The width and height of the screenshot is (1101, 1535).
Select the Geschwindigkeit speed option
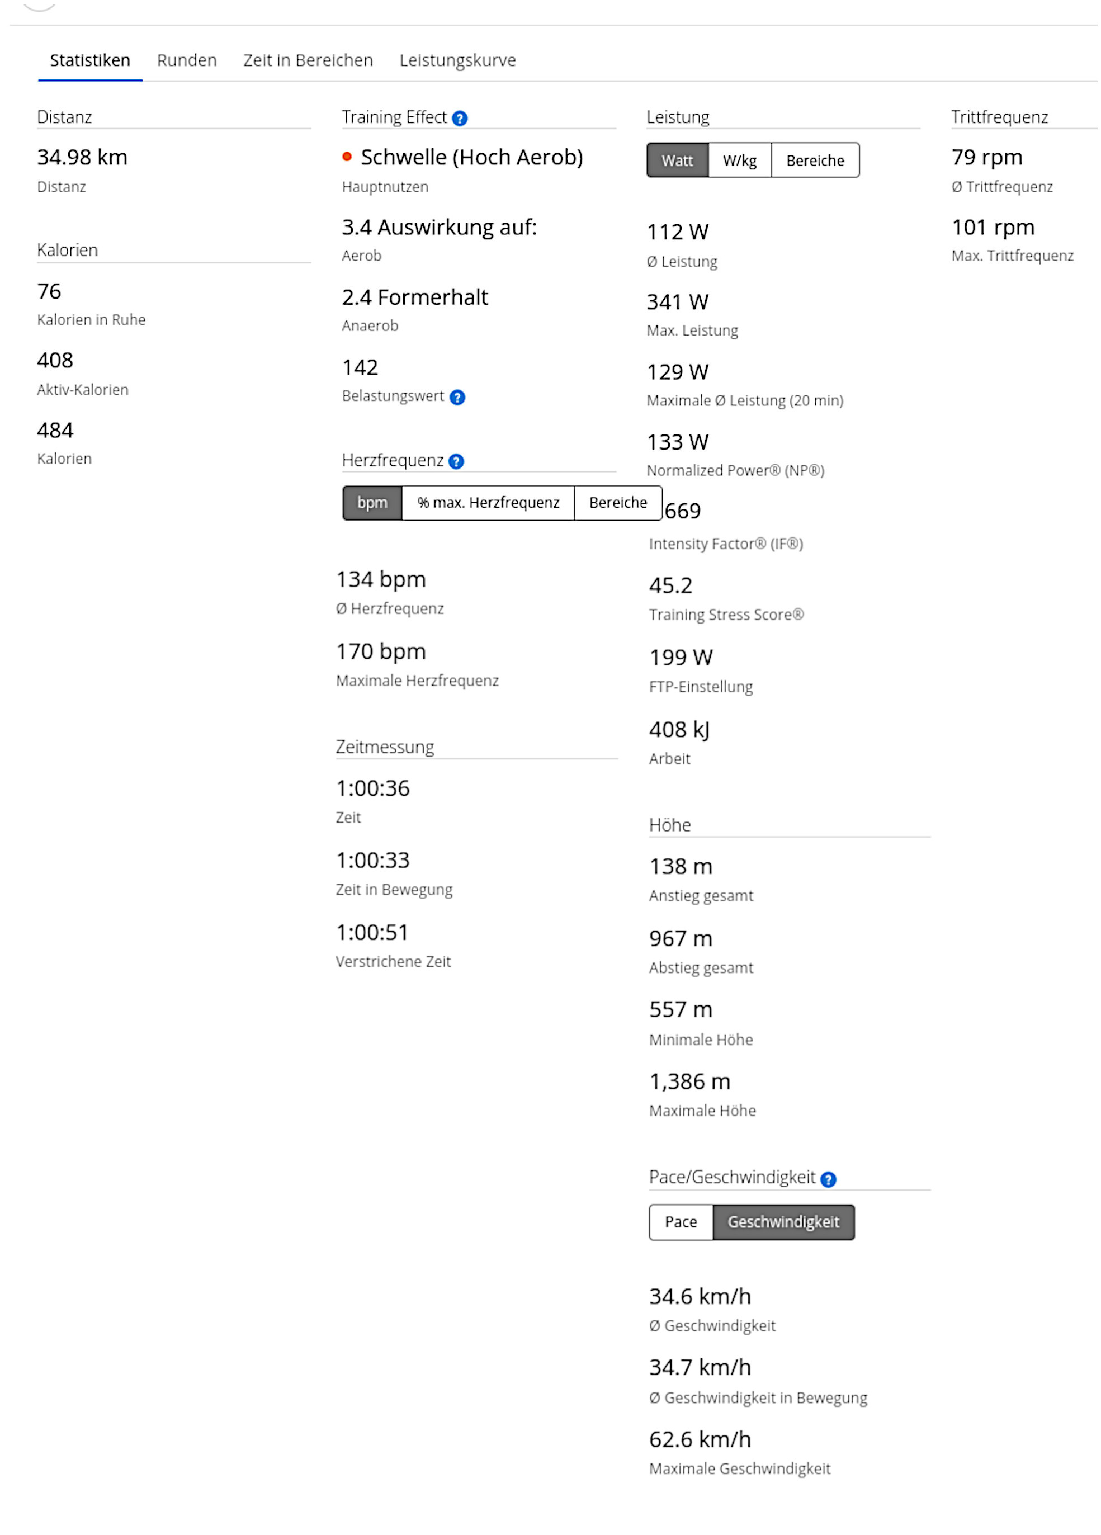(x=783, y=1222)
